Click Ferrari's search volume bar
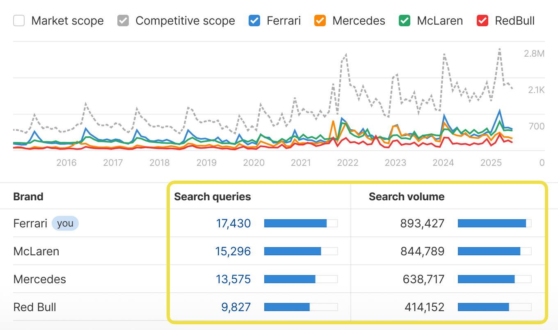 coord(492,223)
